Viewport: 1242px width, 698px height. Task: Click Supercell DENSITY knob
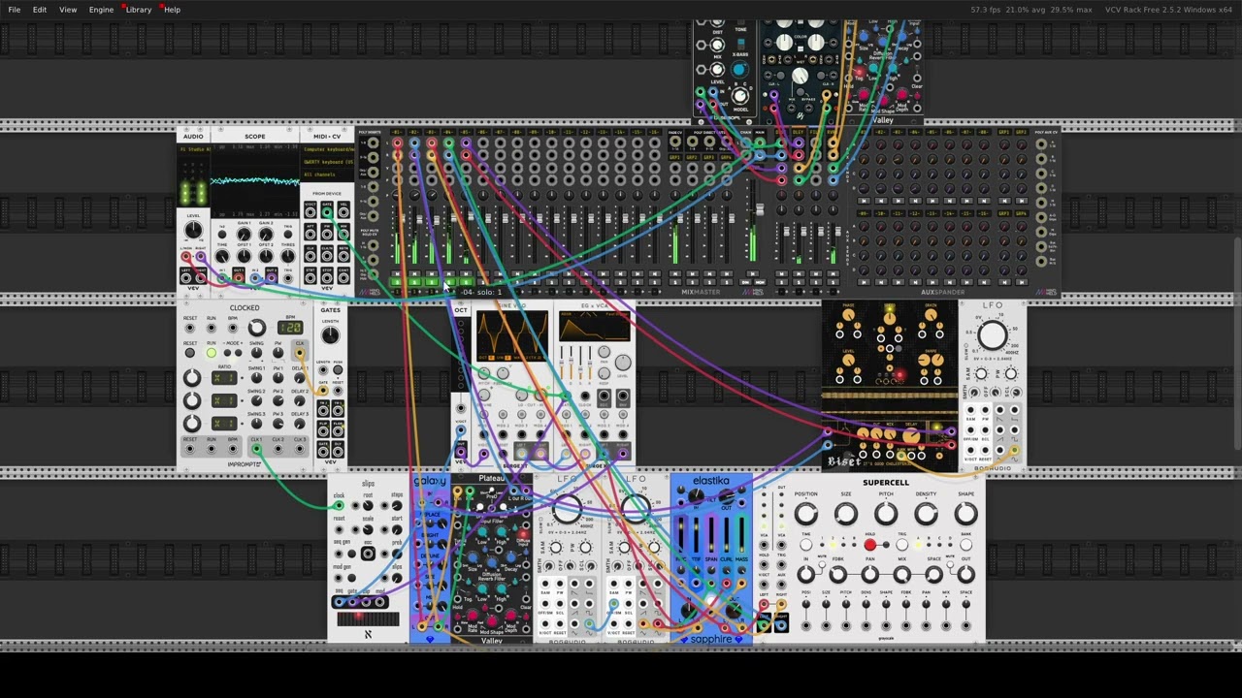click(927, 514)
